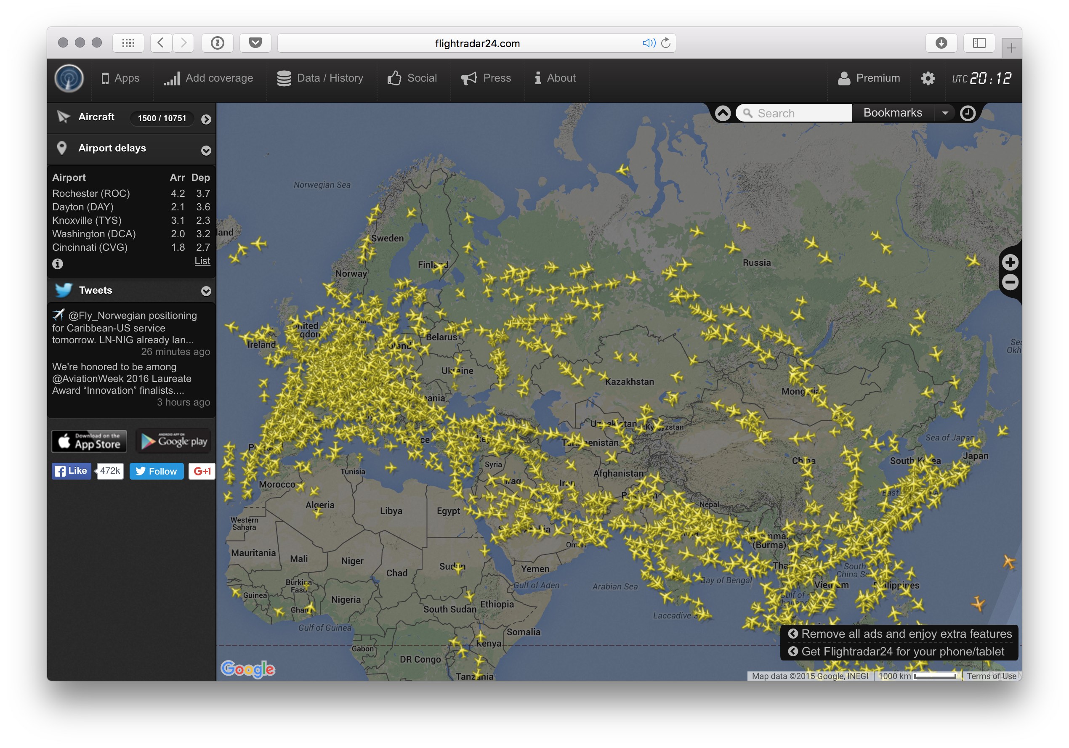Enable the Add coverage feature
Screen dimensions: 1069x748
[210, 77]
